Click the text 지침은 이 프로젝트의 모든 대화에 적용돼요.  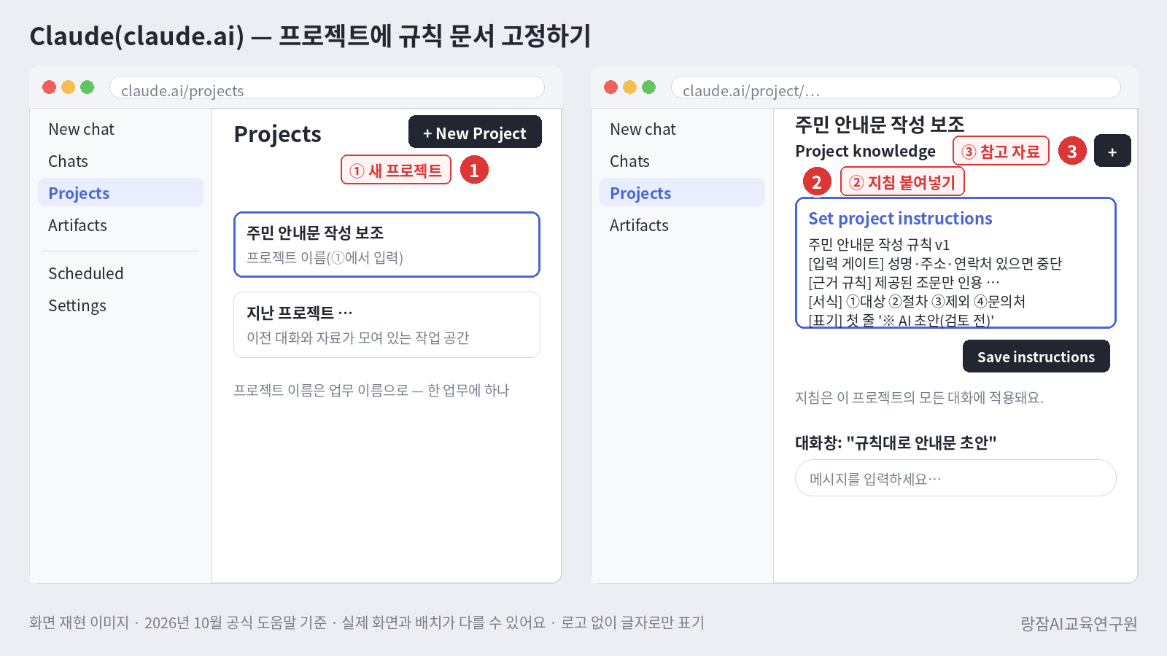919,397
